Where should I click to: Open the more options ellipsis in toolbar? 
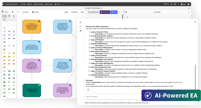coord(119,12)
